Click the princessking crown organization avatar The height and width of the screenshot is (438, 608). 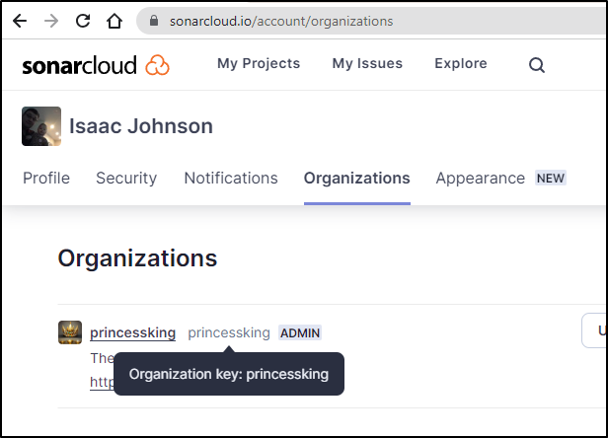coord(70,332)
